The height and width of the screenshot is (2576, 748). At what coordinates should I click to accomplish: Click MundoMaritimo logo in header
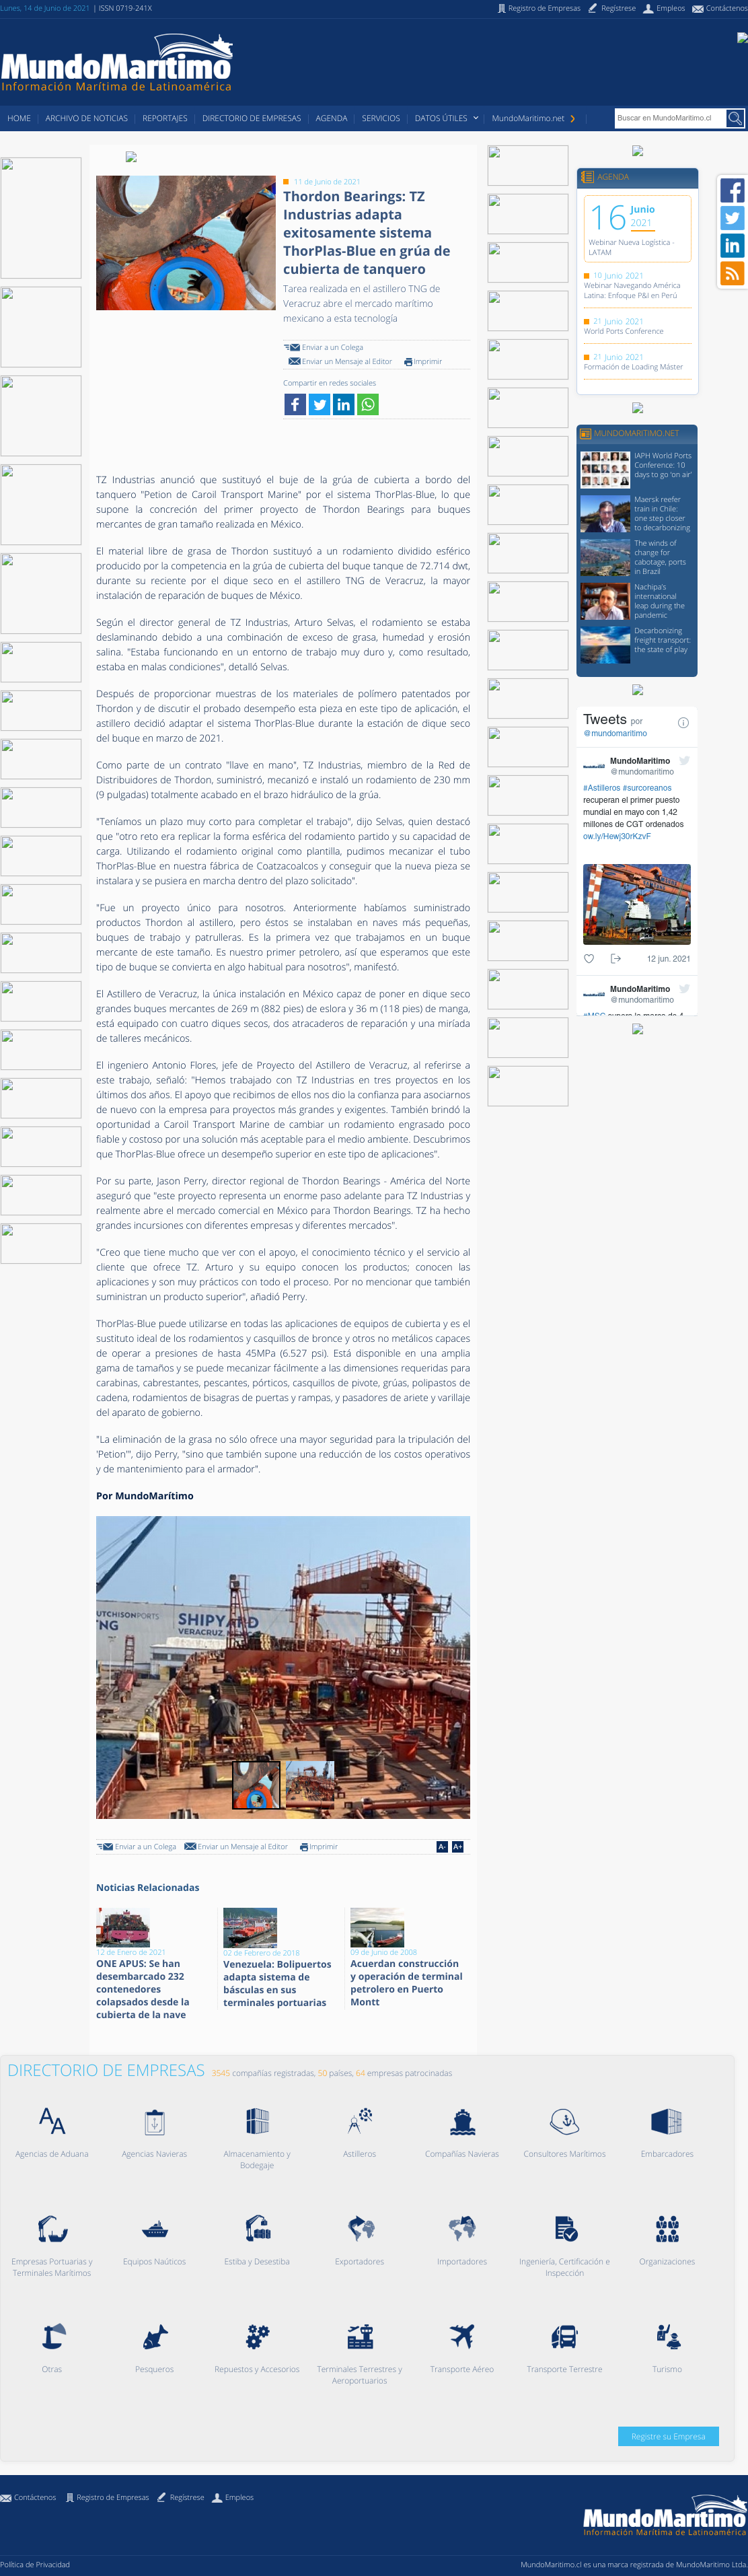click(117, 63)
